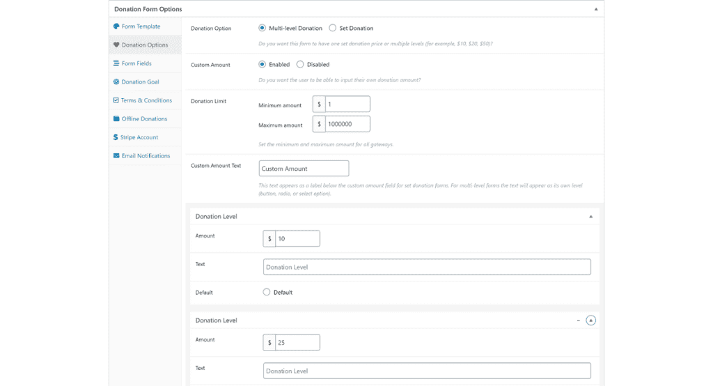Image resolution: width=713 pixels, height=386 pixels.
Task: Click the Form Fields list icon
Action: 116,63
